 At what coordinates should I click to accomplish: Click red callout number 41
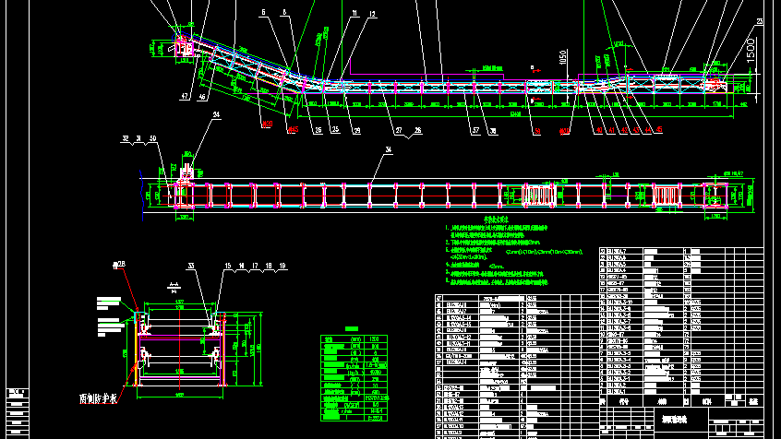tap(612, 130)
